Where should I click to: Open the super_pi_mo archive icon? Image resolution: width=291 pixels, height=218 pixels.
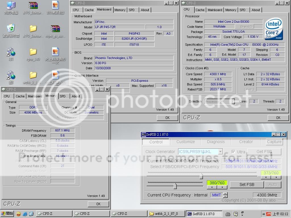coord(55,31)
